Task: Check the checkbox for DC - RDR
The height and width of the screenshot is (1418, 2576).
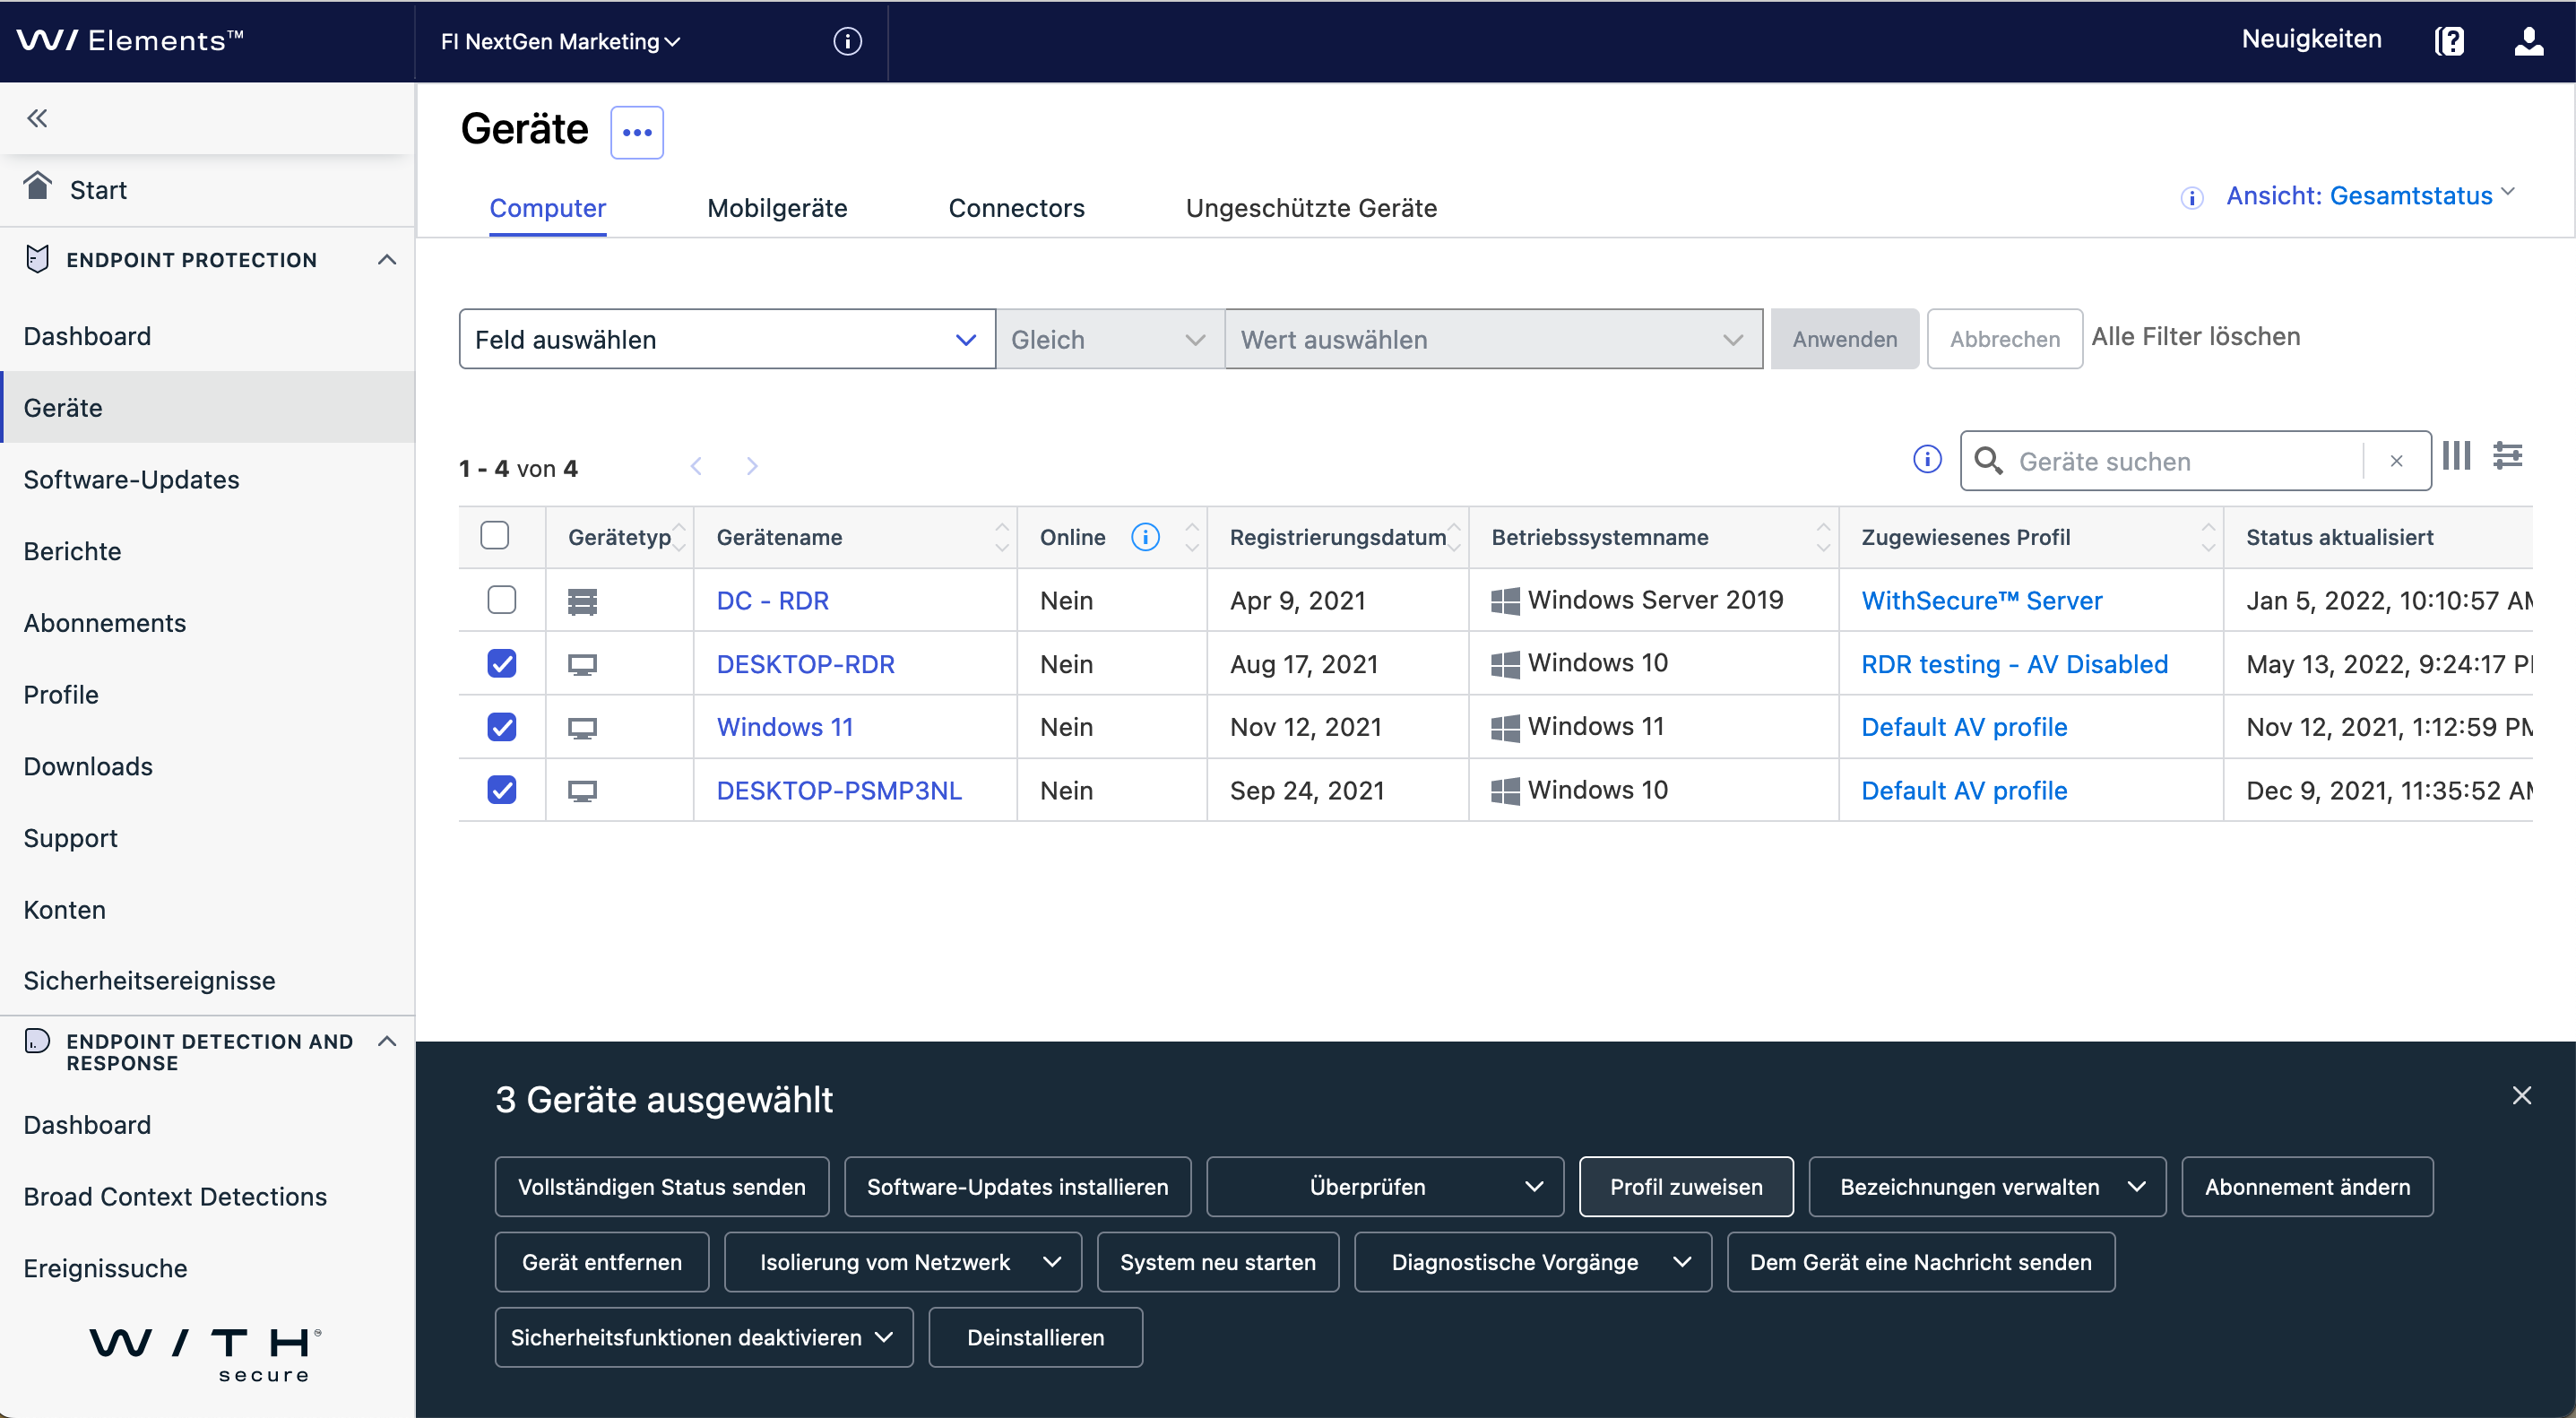Action: click(x=502, y=600)
